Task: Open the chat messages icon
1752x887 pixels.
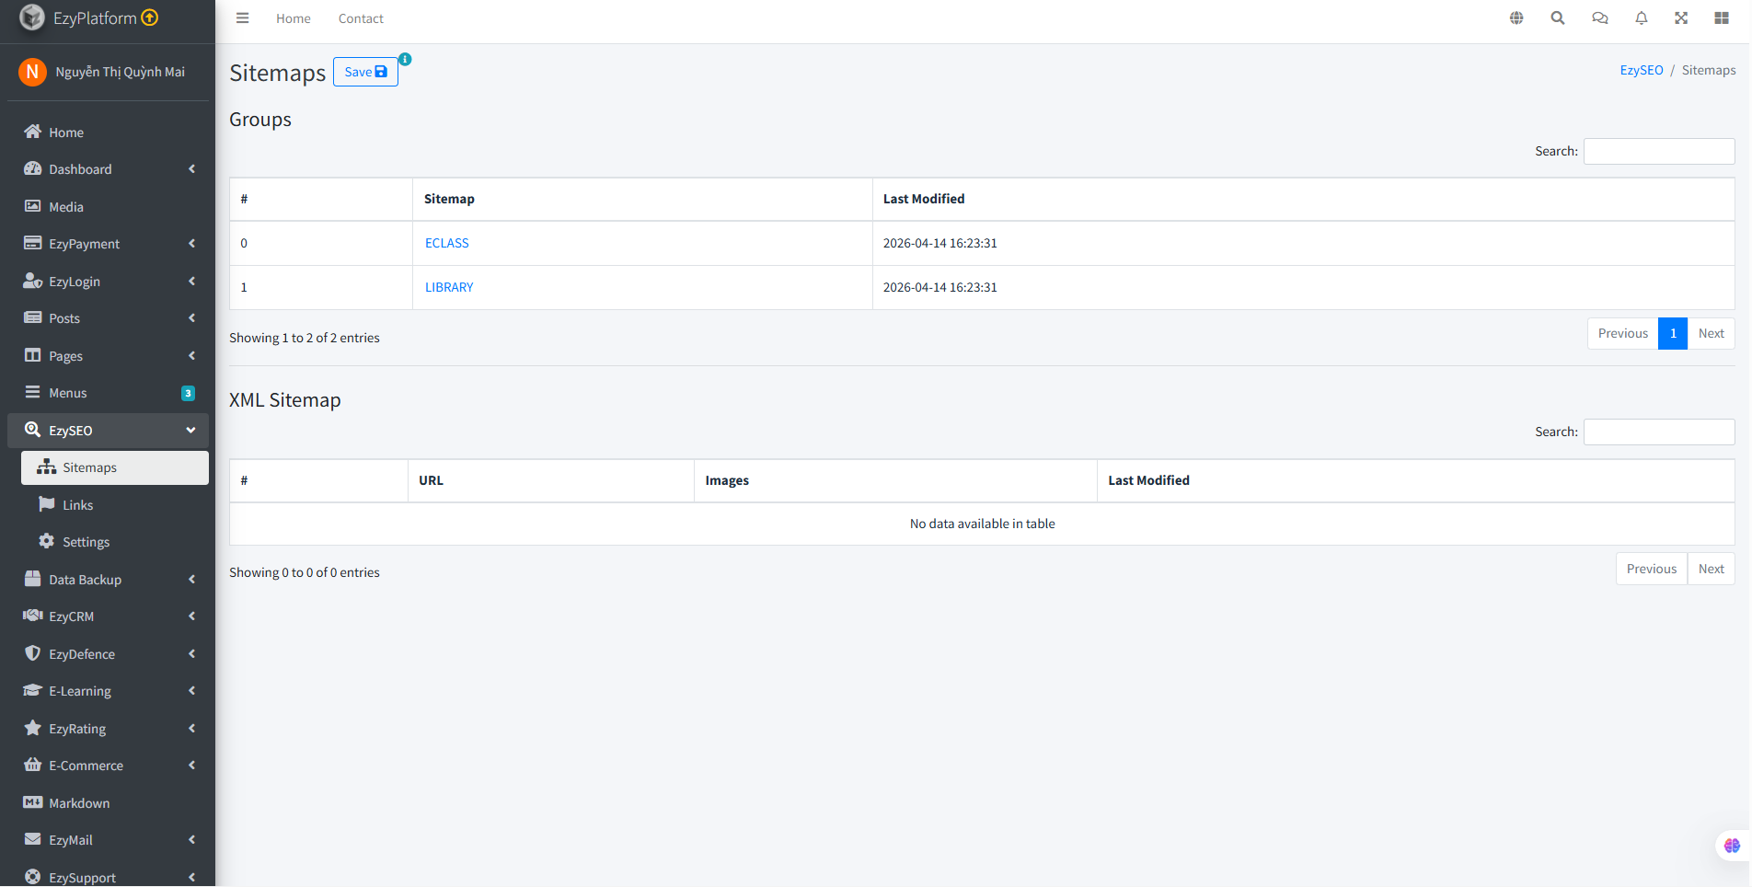Action: click(1600, 18)
